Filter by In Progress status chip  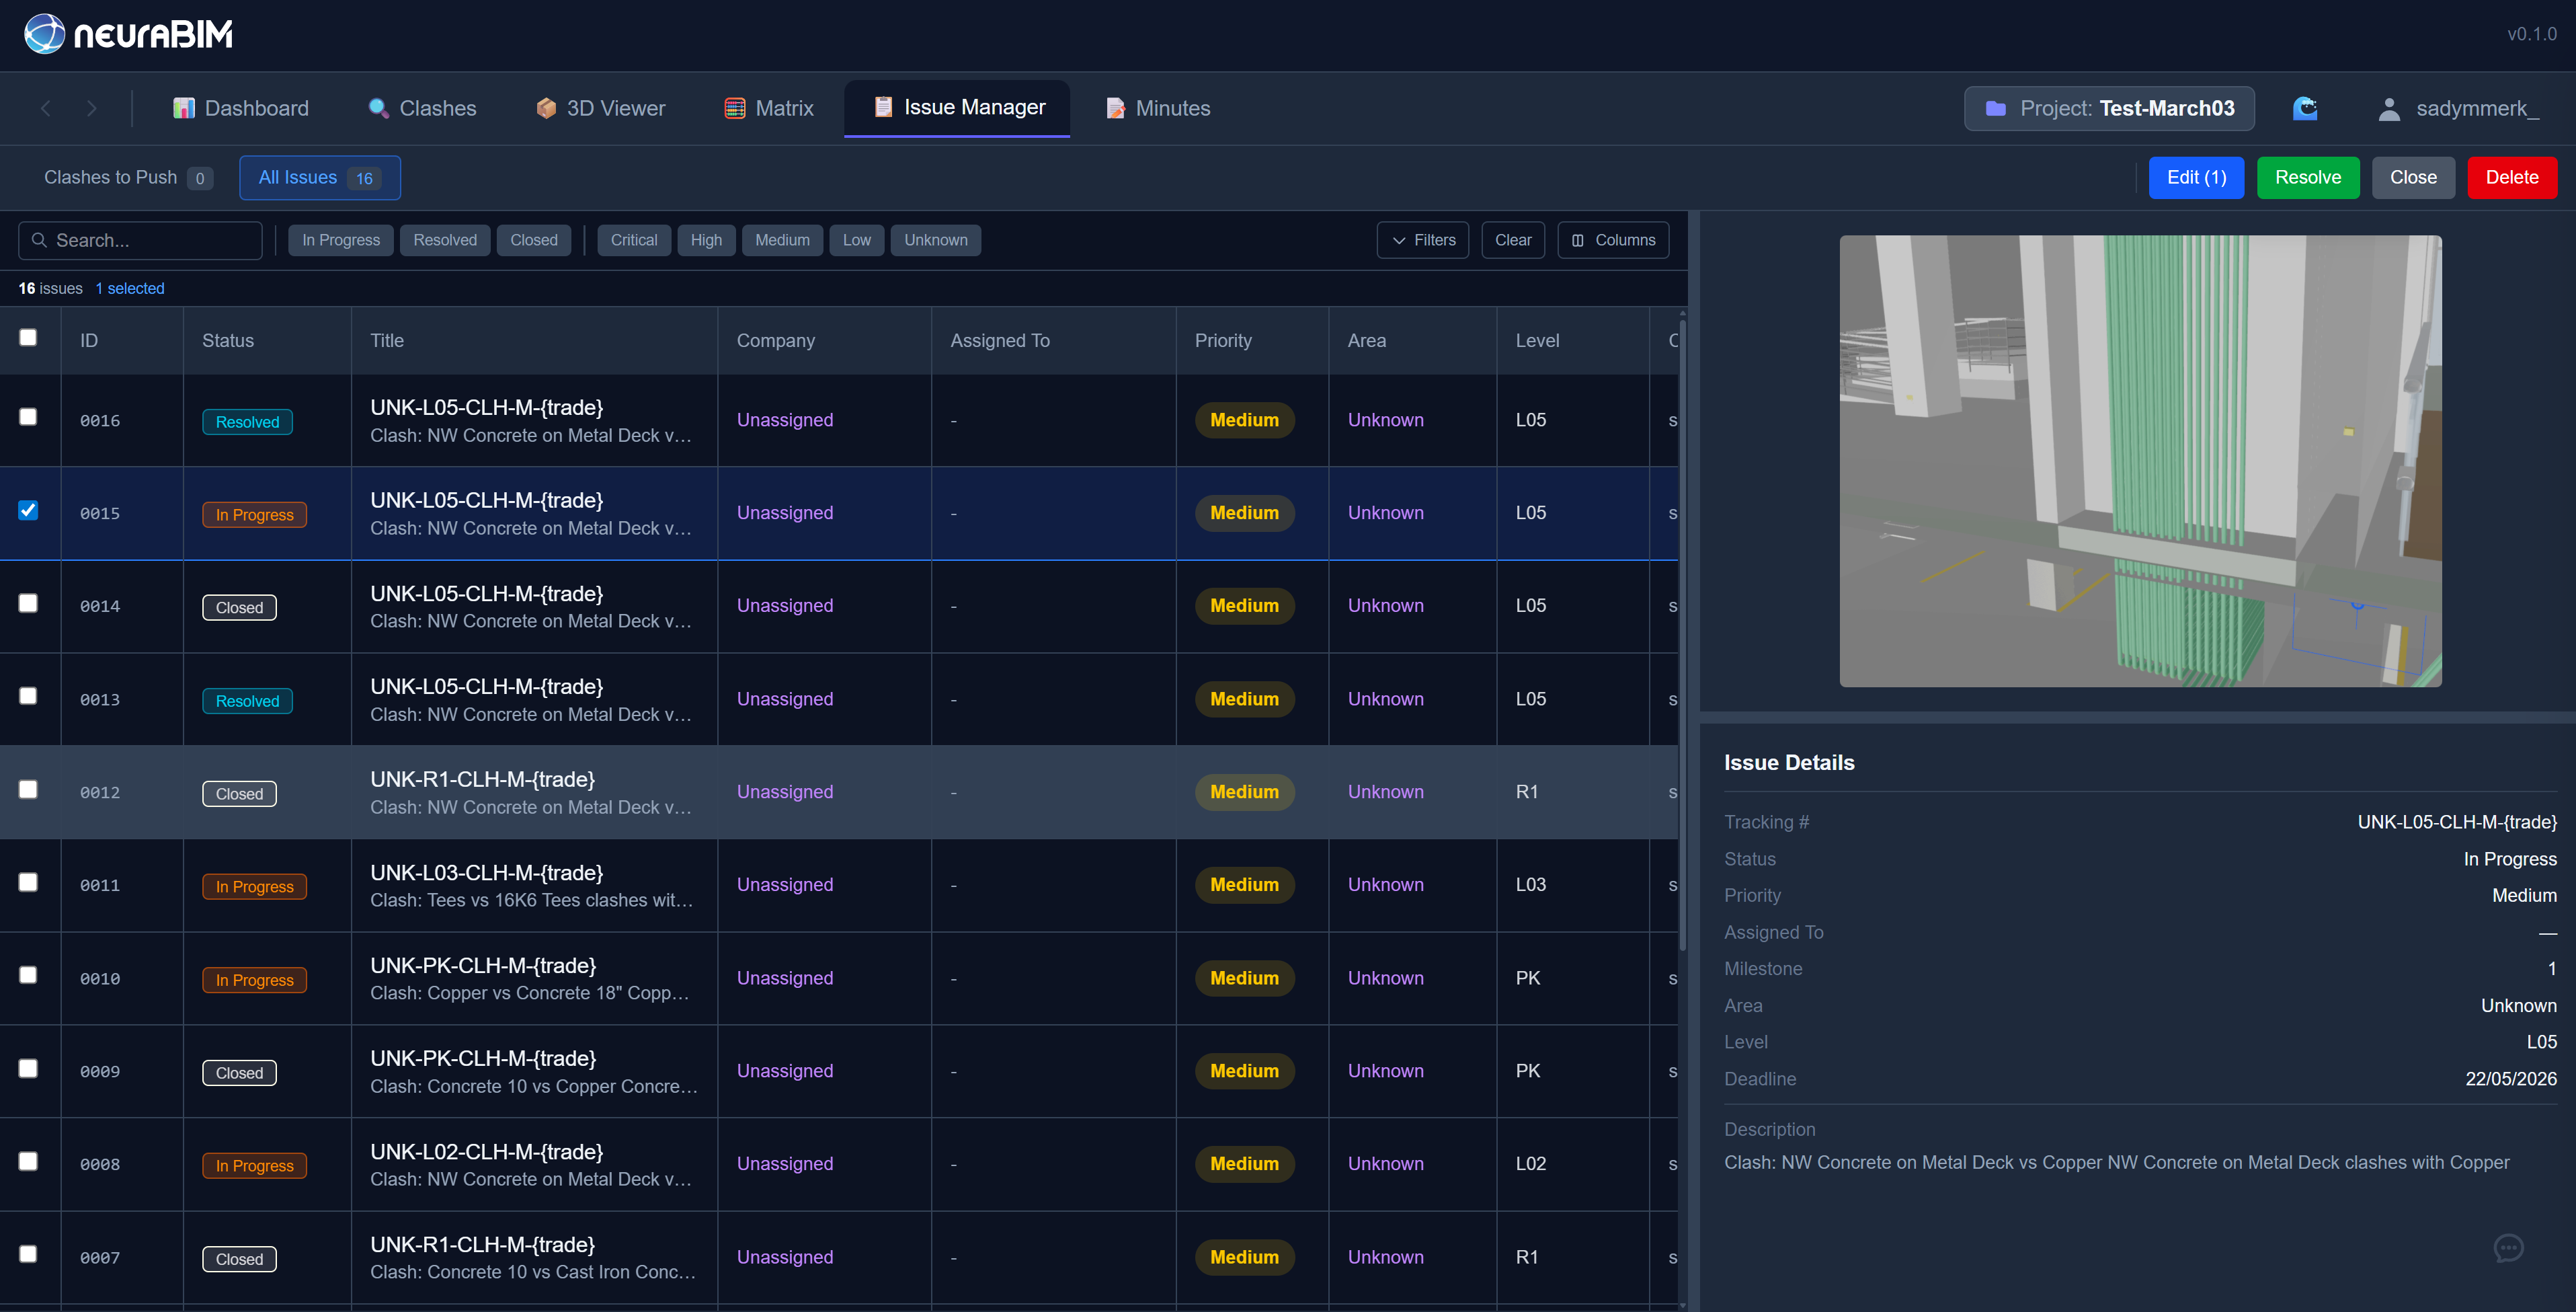point(341,240)
